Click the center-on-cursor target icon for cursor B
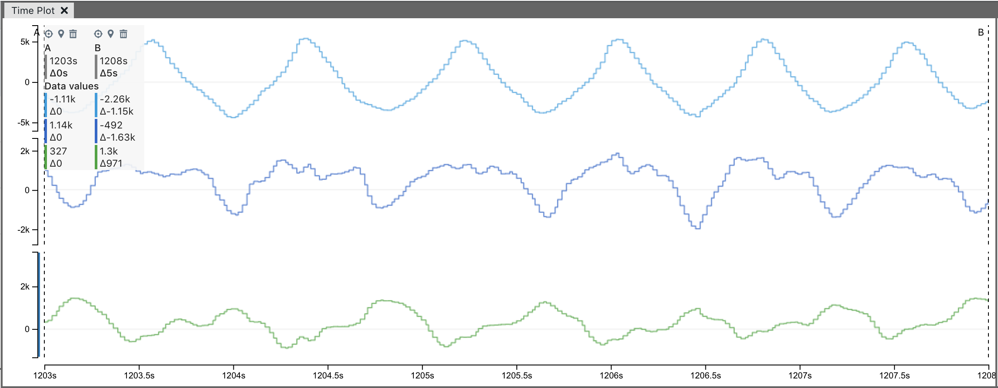The image size is (998, 388). click(x=98, y=34)
